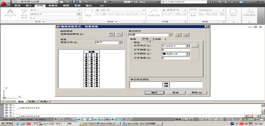Click the Table tool icon in ribbon
The height and width of the screenshot is (126, 265).
pyautogui.click(x=193, y=11)
